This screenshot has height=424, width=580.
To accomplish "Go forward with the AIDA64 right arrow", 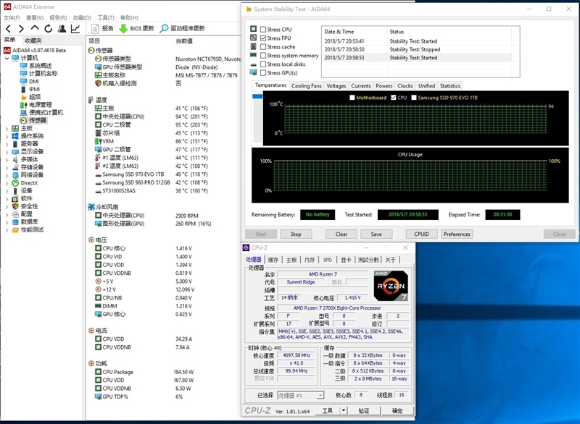I will (x=21, y=28).
